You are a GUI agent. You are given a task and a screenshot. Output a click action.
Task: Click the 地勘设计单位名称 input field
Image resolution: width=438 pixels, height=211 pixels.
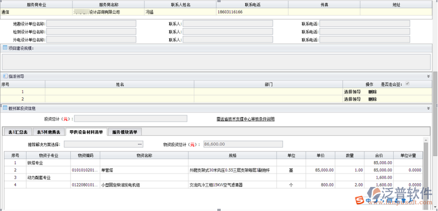coord(91,24)
